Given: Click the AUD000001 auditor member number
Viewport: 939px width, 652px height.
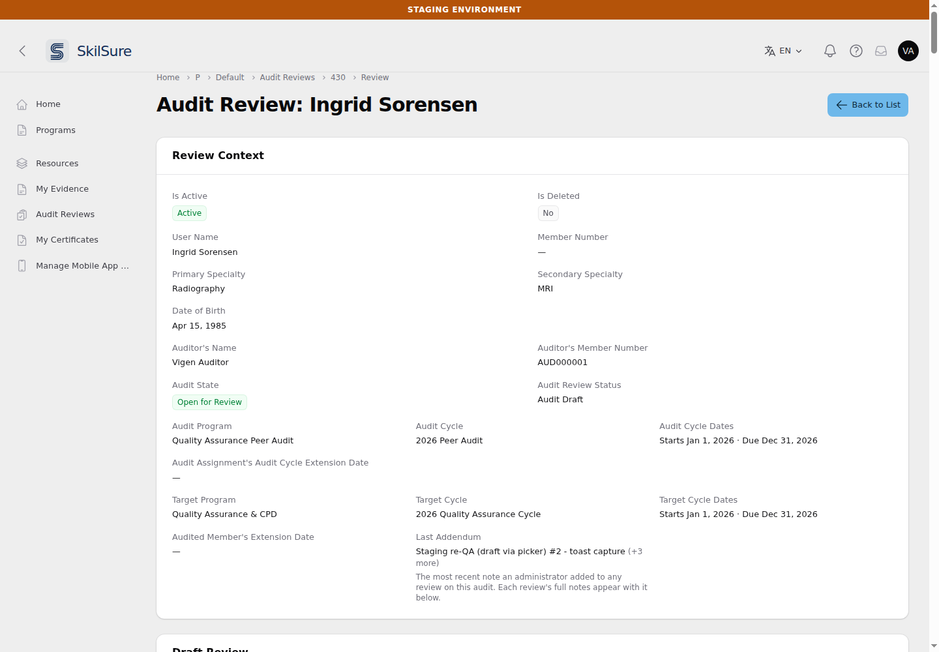Looking at the screenshot, I should (562, 363).
